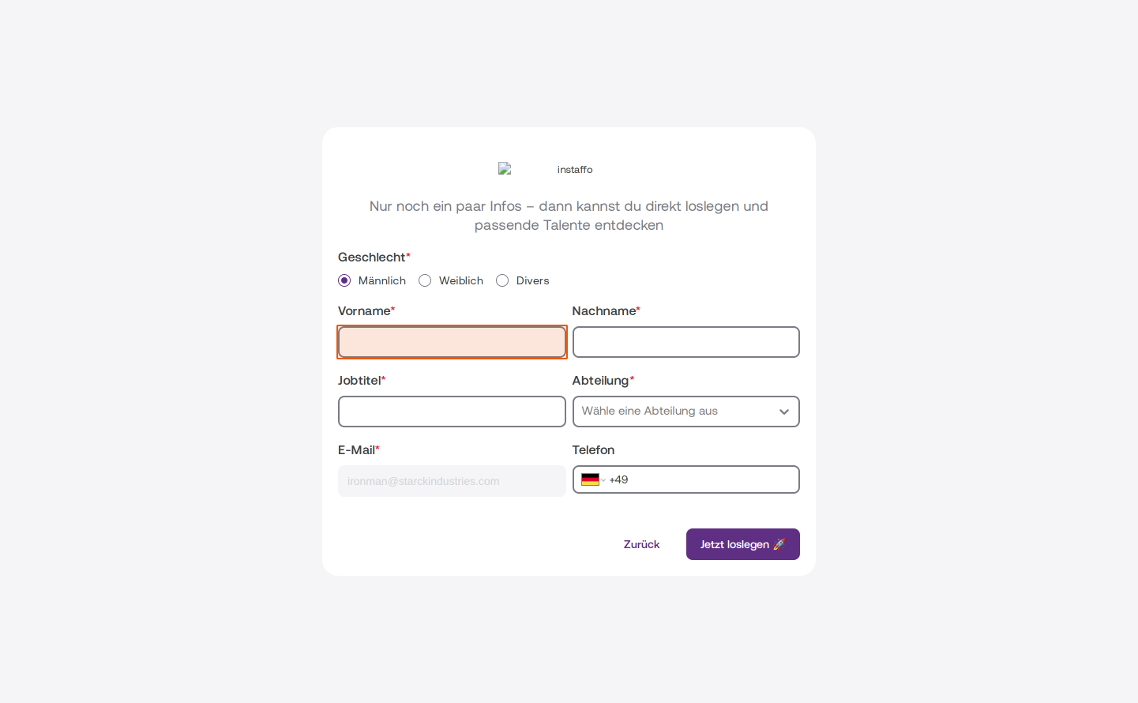The height and width of the screenshot is (703, 1138).
Task: Click the rocket icon on Jetzt loslegen
Action: [x=779, y=544]
